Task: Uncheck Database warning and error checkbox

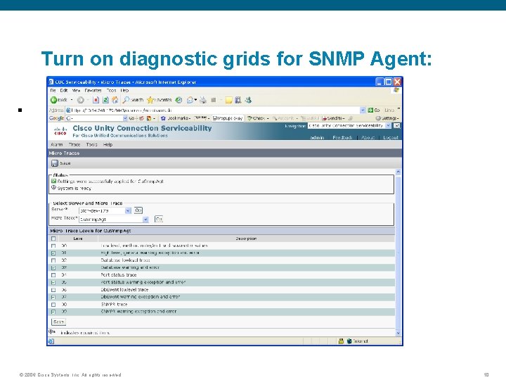Action: 53,267
